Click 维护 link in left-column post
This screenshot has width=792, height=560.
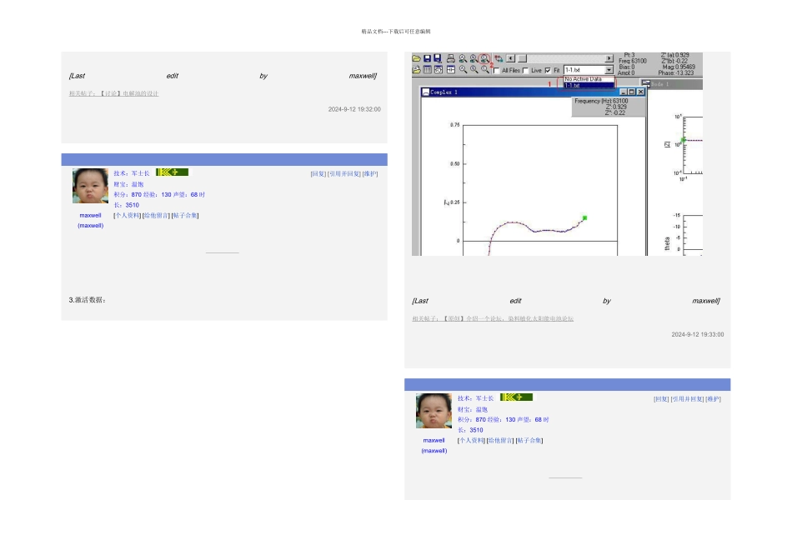click(370, 173)
